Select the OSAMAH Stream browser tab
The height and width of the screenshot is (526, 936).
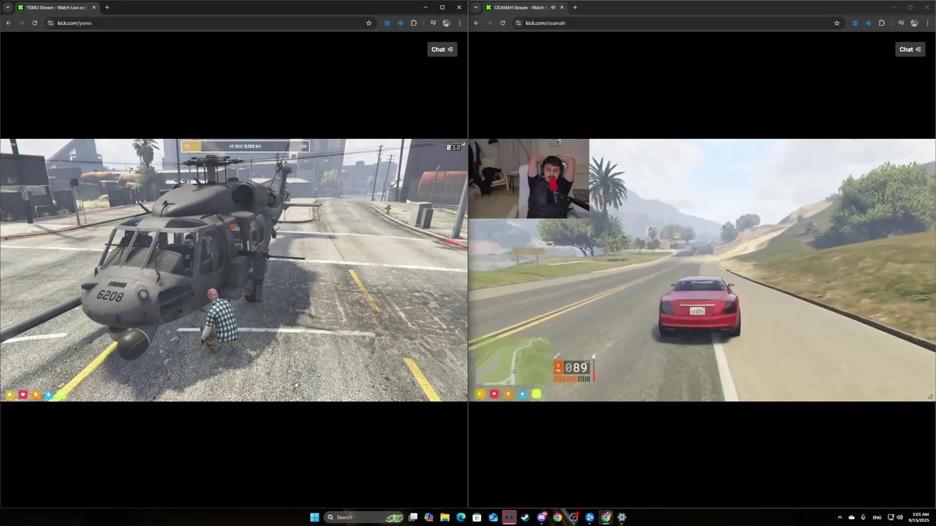(x=524, y=7)
